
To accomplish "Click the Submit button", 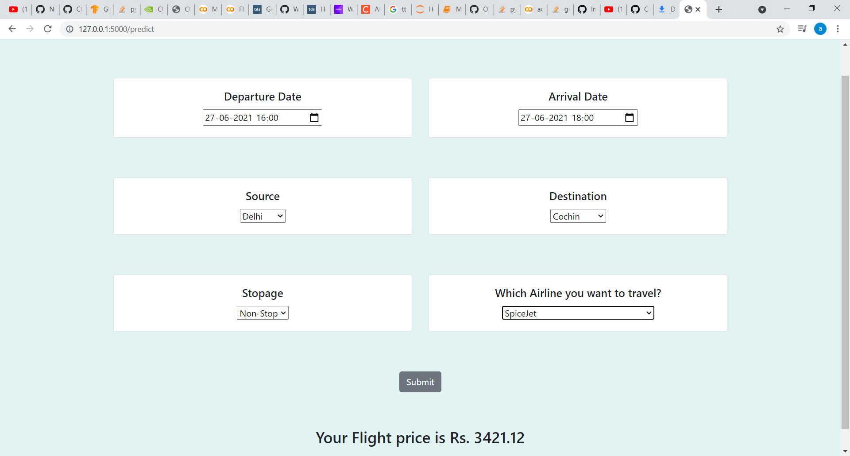I will (420, 382).
